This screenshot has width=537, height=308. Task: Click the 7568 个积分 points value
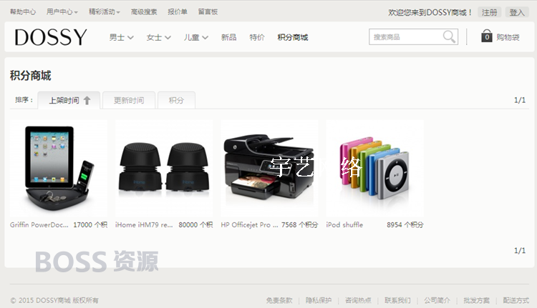pyautogui.click(x=300, y=225)
